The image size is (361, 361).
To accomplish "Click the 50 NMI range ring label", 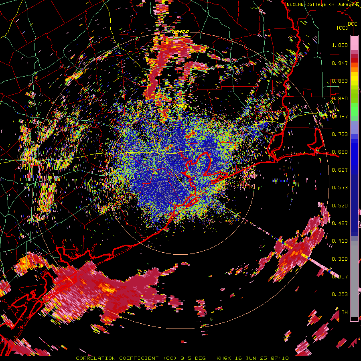I will 180,106.
